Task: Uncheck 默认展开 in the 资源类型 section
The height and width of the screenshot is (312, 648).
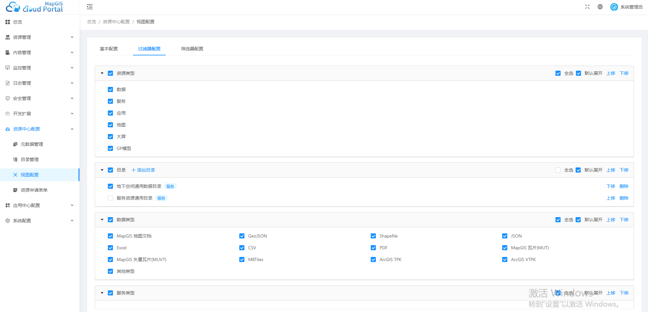Action: click(578, 73)
